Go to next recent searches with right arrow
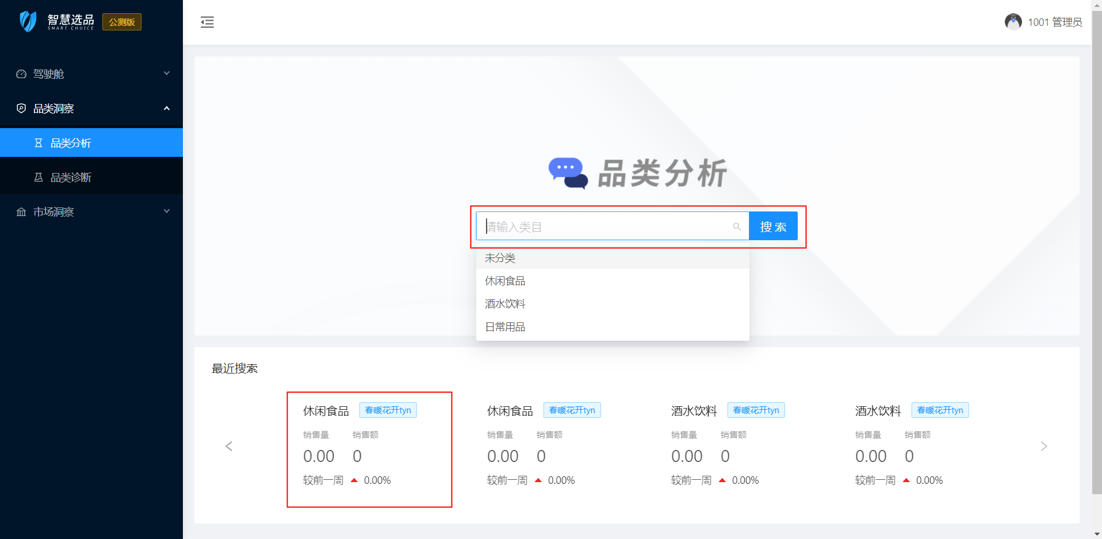 pos(1043,446)
